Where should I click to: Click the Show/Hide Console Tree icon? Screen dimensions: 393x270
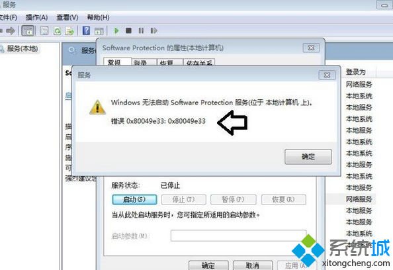pos(28,31)
